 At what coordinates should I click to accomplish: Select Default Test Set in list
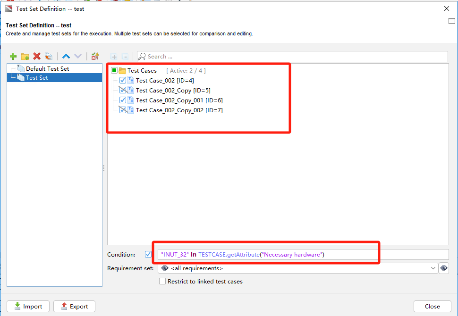47,68
